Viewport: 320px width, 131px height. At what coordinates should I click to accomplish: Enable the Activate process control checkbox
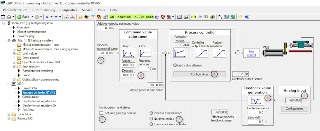pos(102,113)
